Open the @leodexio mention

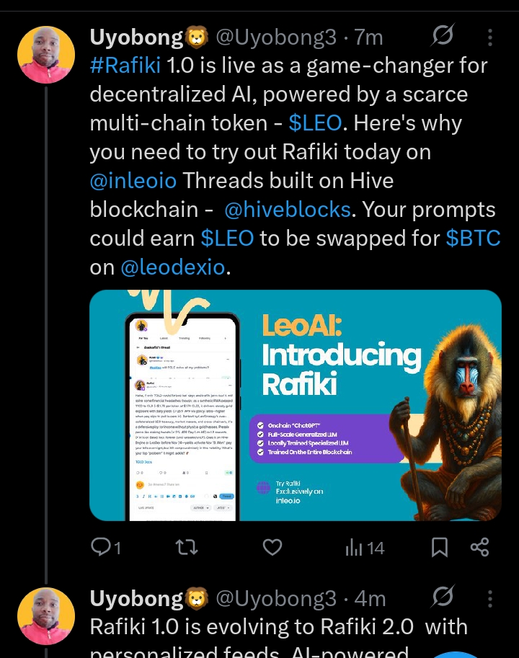click(x=172, y=267)
